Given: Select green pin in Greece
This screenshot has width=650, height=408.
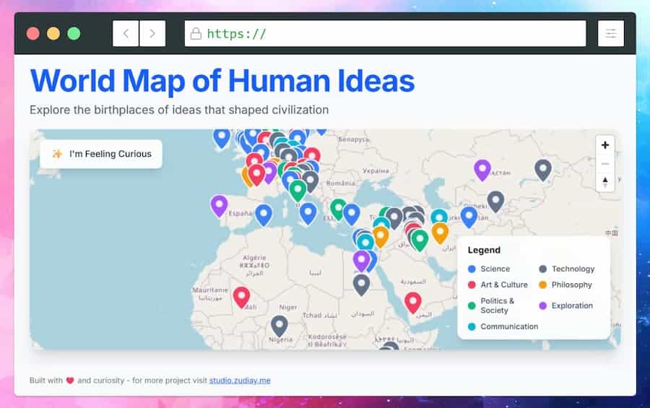Looking at the screenshot, I should pos(338,209).
